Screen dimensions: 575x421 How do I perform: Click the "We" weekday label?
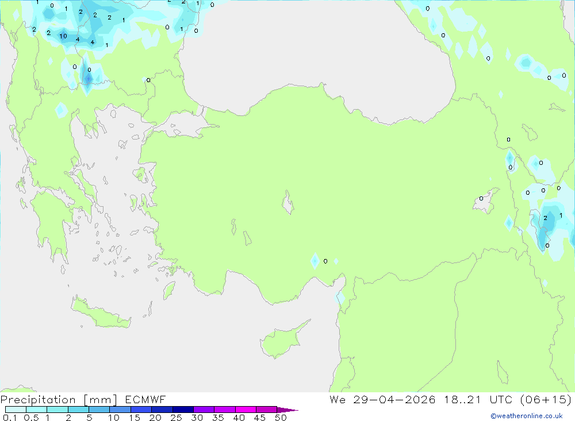click(x=338, y=399)
